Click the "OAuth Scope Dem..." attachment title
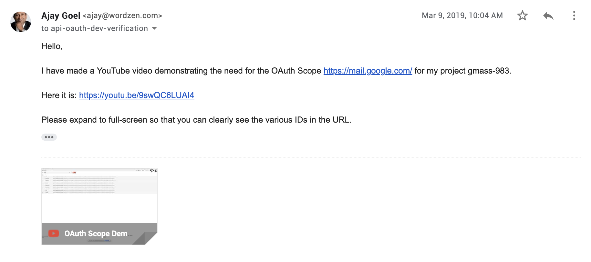Viewport: 591px width, 262px height. pos(96,233)
